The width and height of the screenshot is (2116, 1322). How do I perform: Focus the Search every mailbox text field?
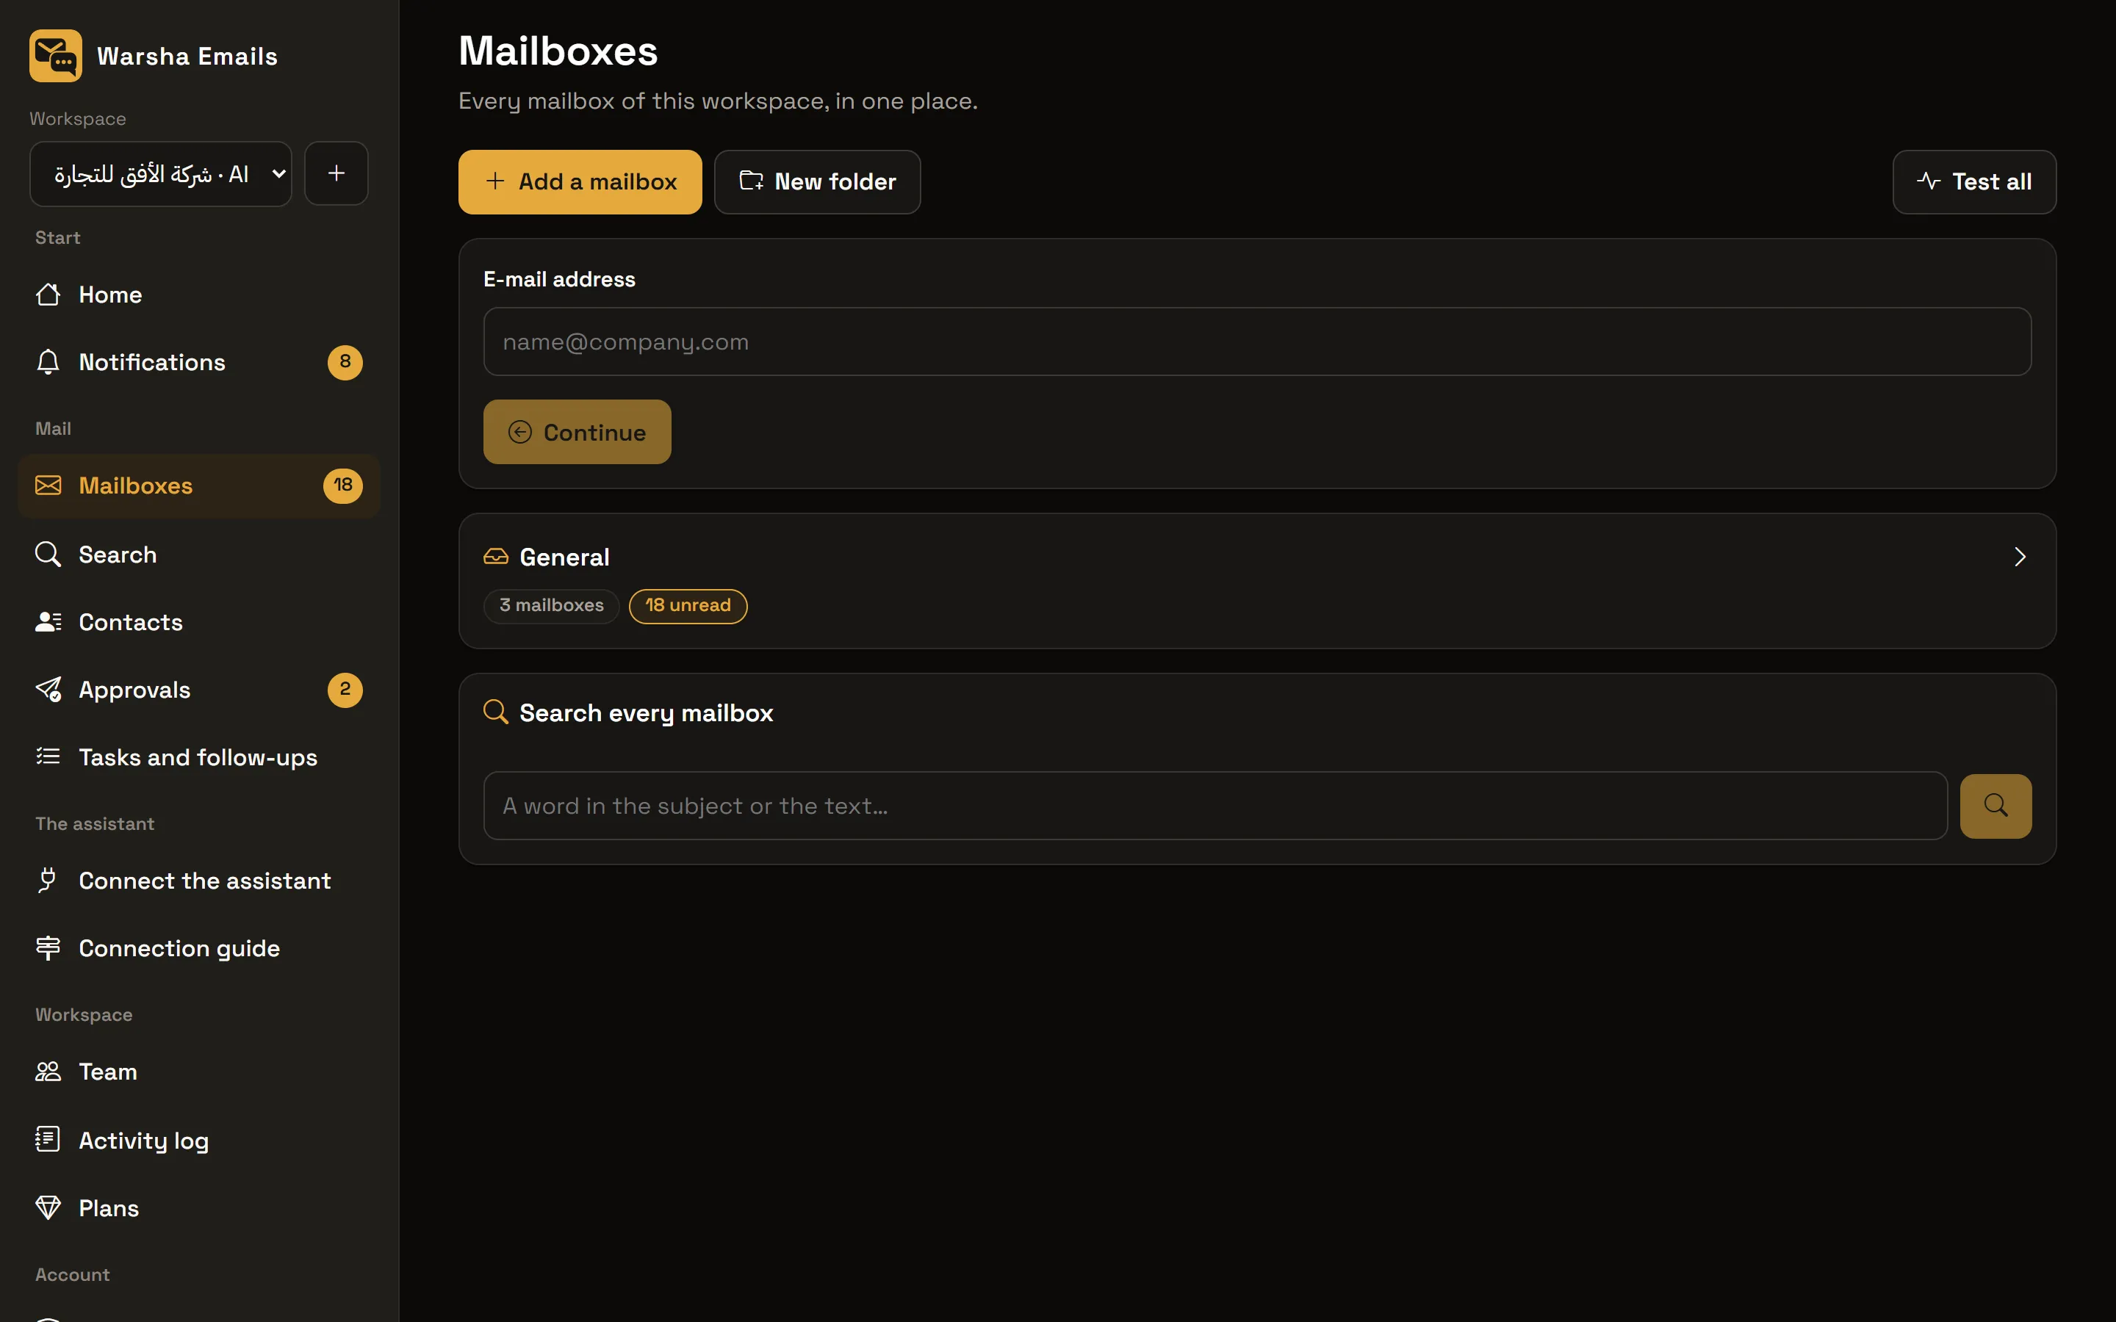pos(1215,805)
